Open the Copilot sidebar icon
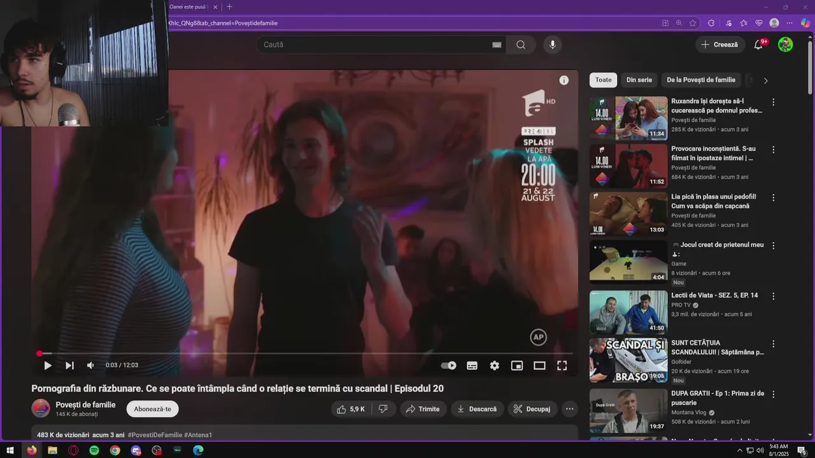 (x=805, y=23)
